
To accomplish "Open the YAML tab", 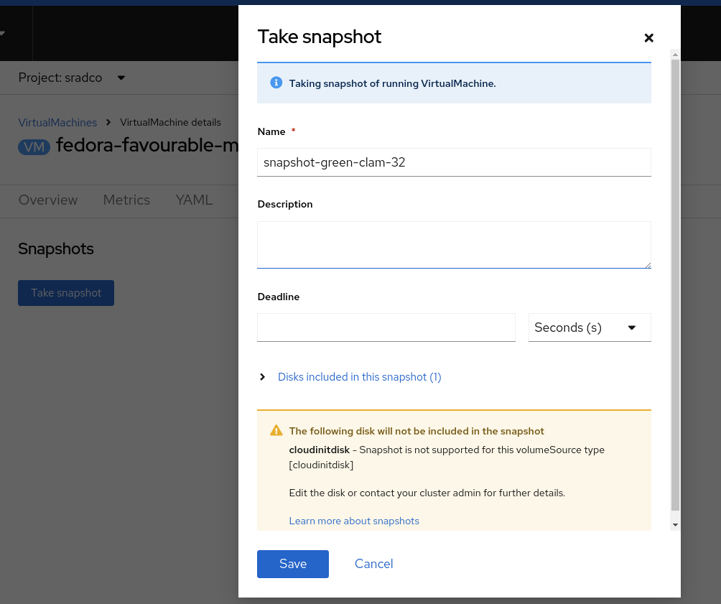I will [x=194, y=200].
